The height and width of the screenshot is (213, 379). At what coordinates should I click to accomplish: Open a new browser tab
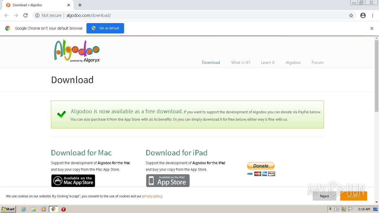[80, 5]
